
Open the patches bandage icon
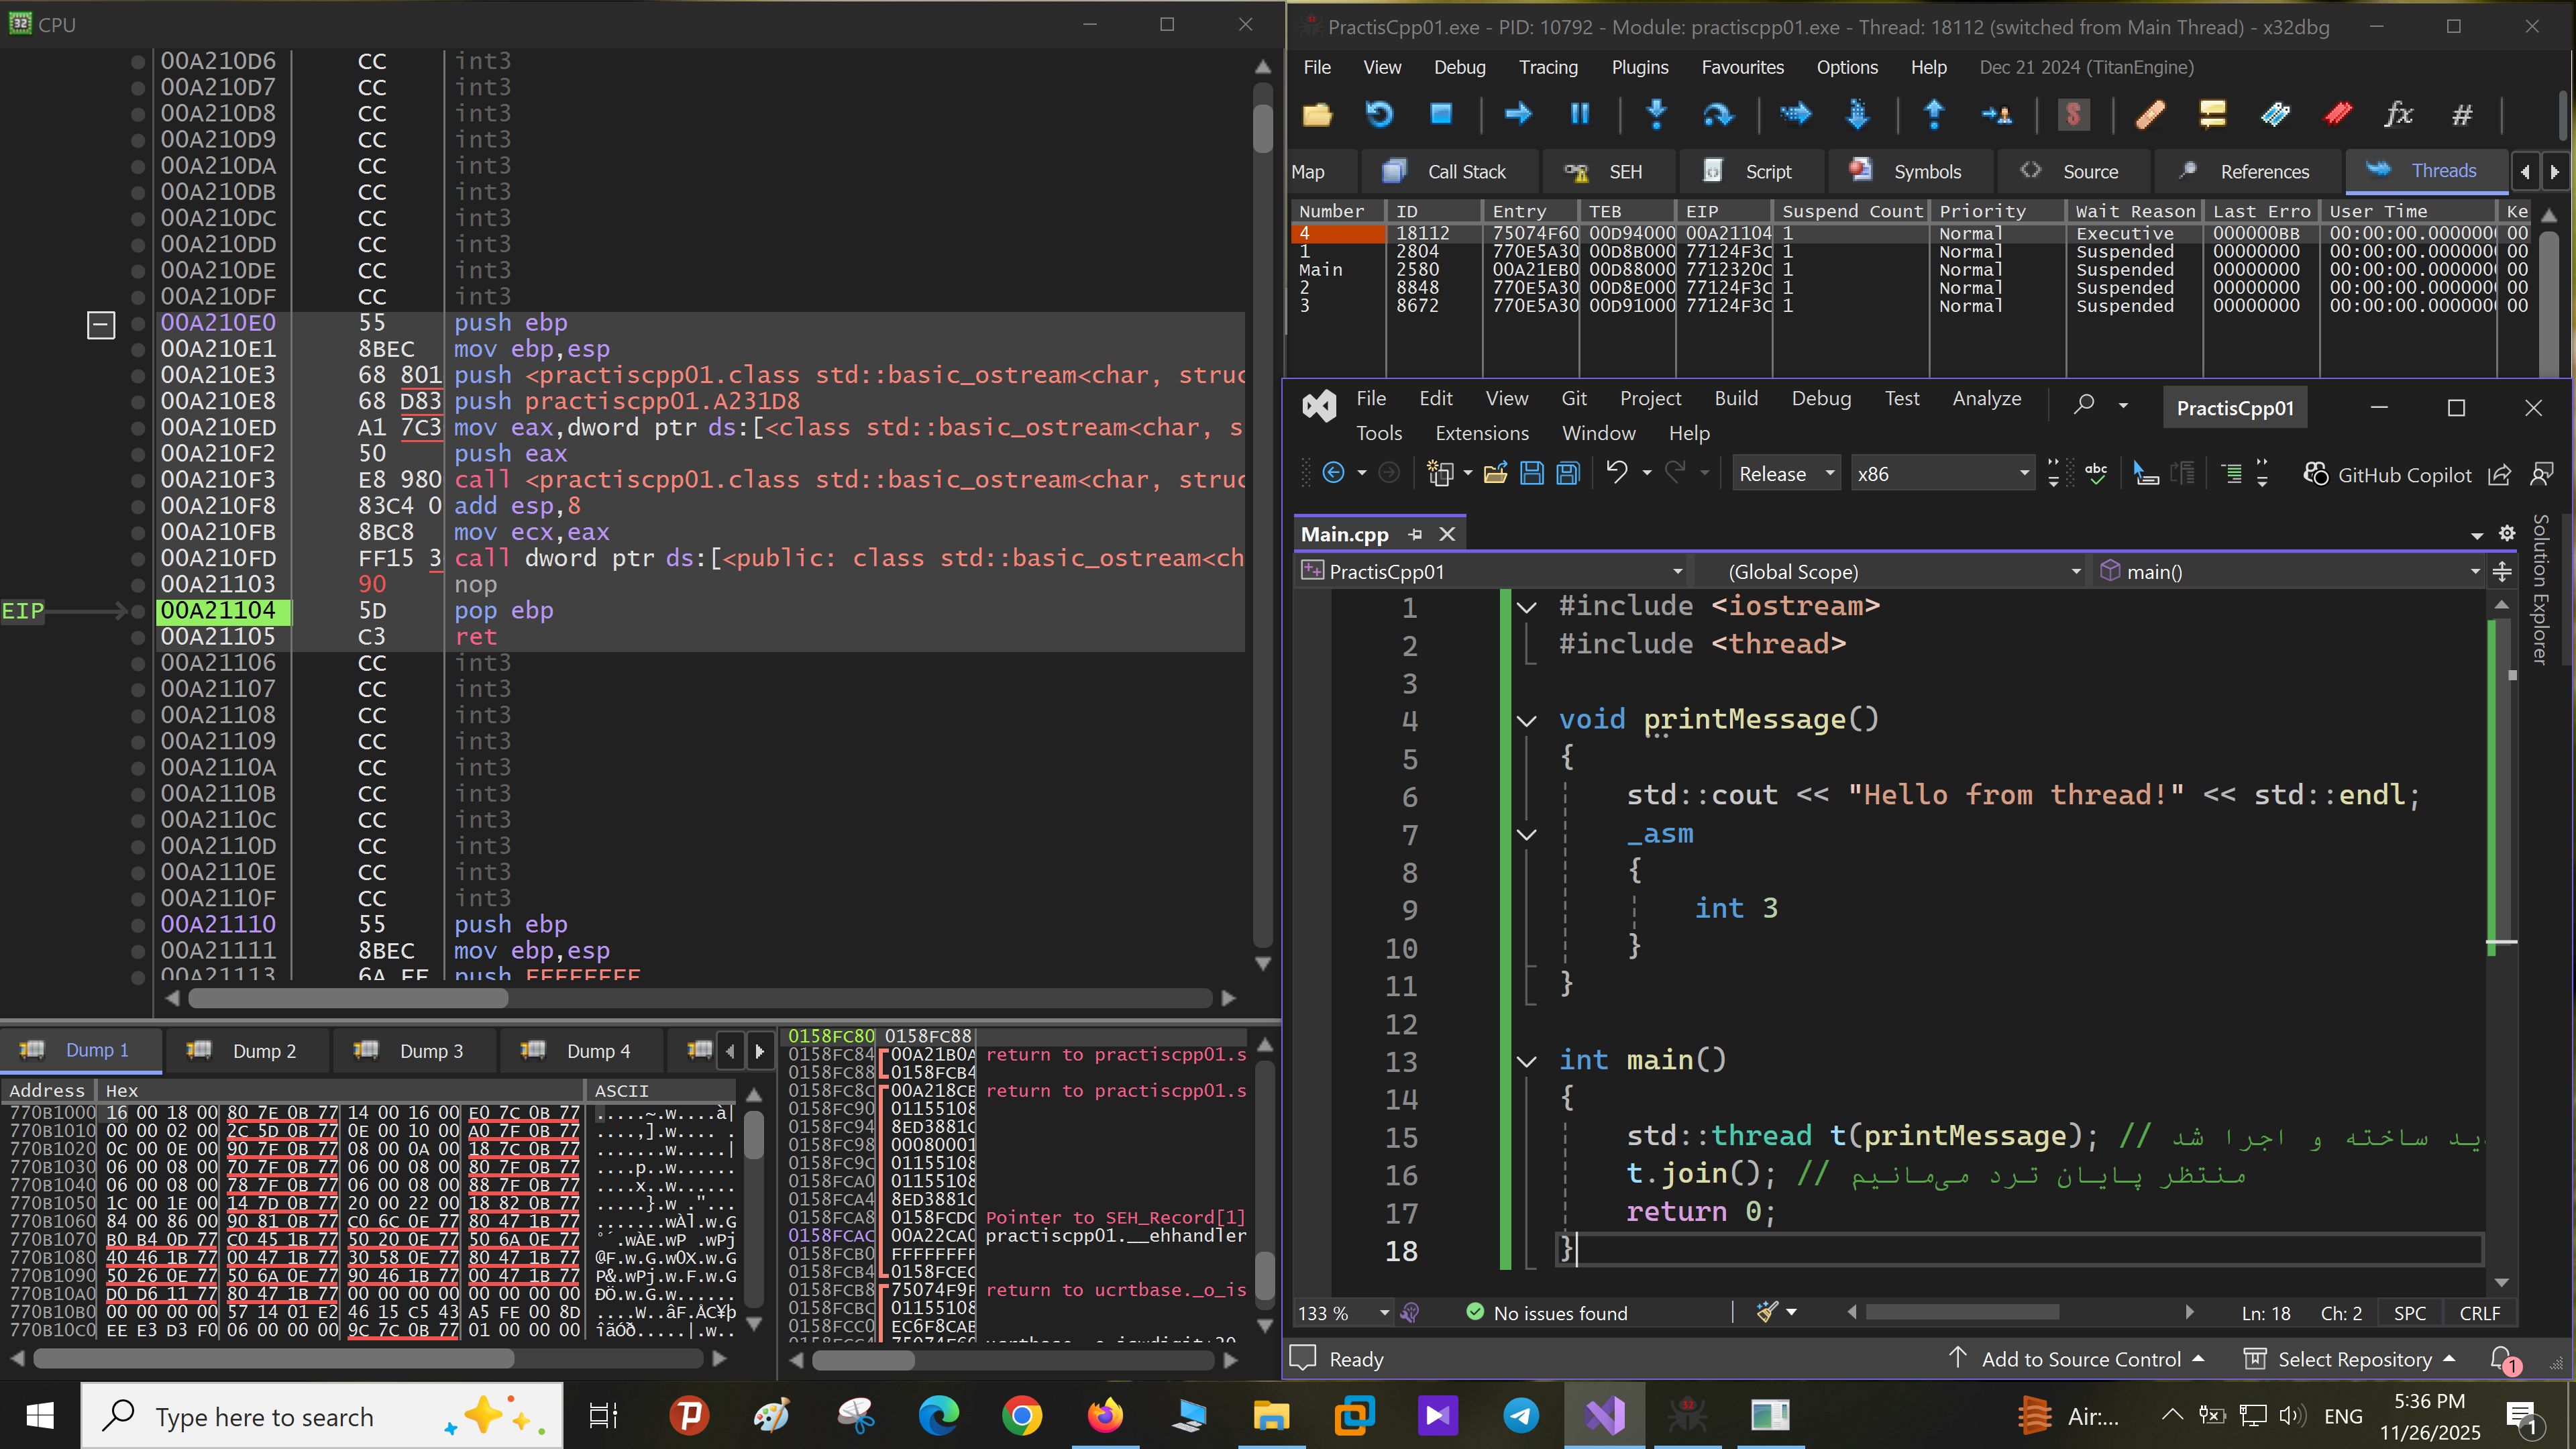coord(2150,114)
